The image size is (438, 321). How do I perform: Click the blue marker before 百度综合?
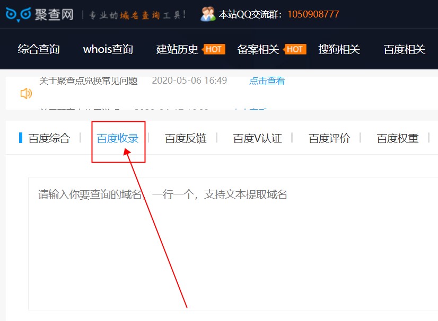tap(22, 138)
